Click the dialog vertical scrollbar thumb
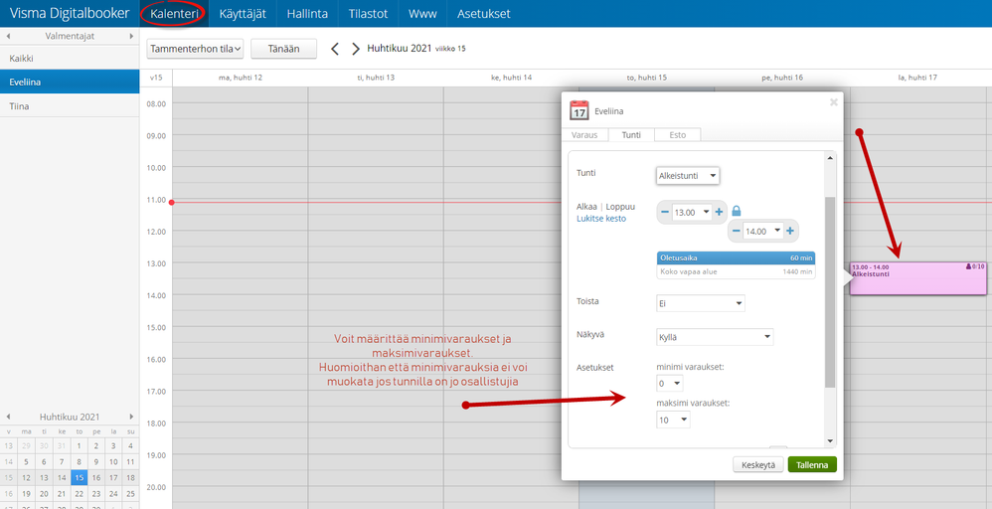992x509 pixels. pyautogui.click(x=830, y=292)
